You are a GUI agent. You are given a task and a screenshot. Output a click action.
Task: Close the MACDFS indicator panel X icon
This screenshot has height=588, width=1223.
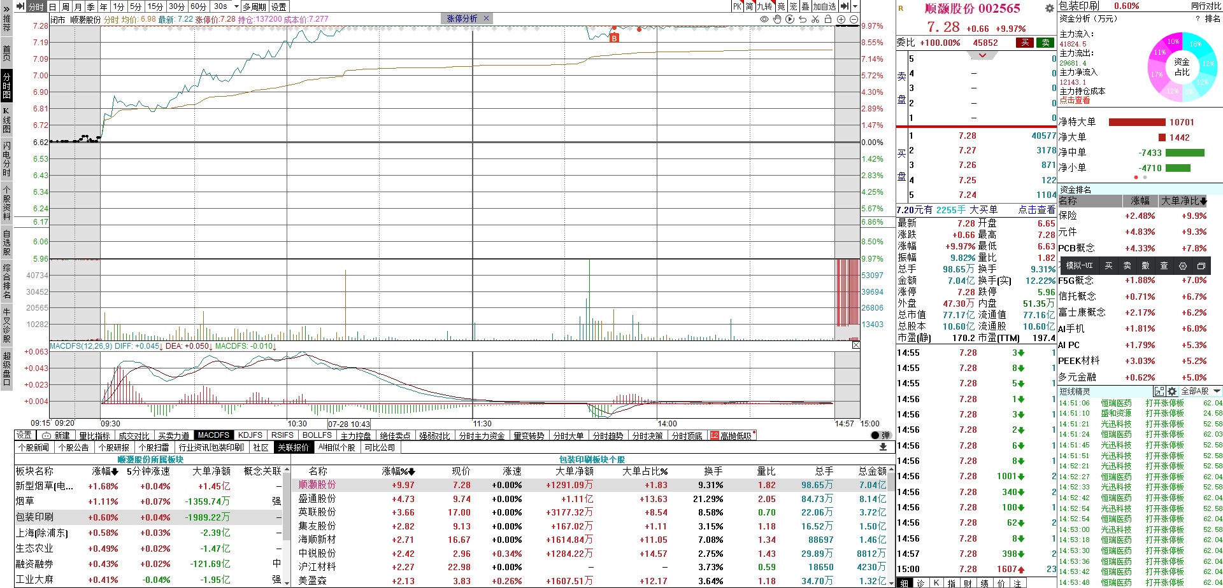(x=855, y=345)
